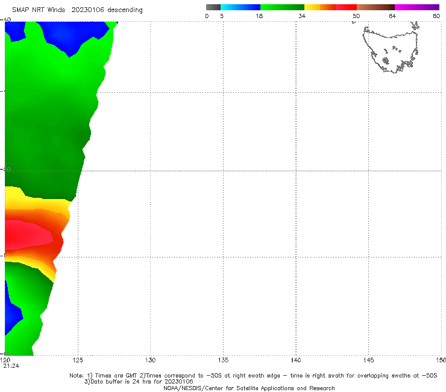Click the word "descending" in the title
446x392 pixels.
click(x=125, y=10)
